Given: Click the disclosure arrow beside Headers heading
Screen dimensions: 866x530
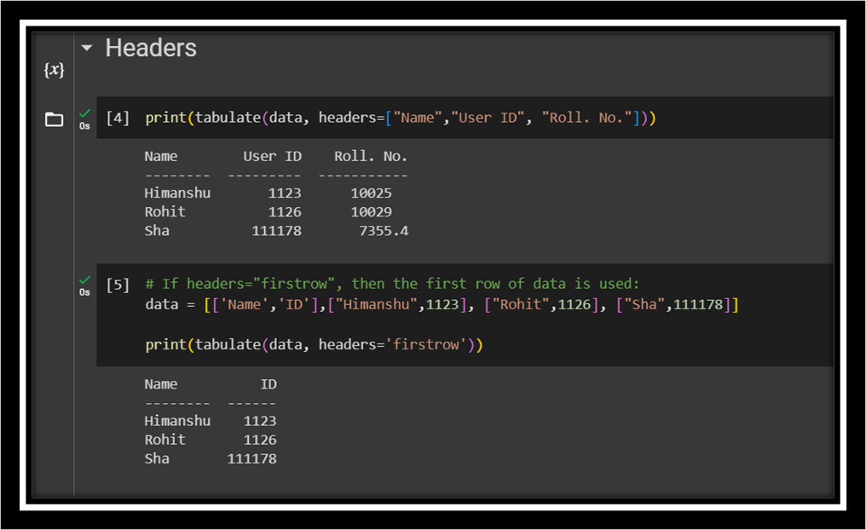Looking at the screenshot, I should [x=85, y=49].
